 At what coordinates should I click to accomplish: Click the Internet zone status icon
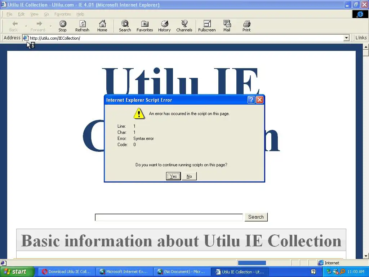[x=320, y=263]
